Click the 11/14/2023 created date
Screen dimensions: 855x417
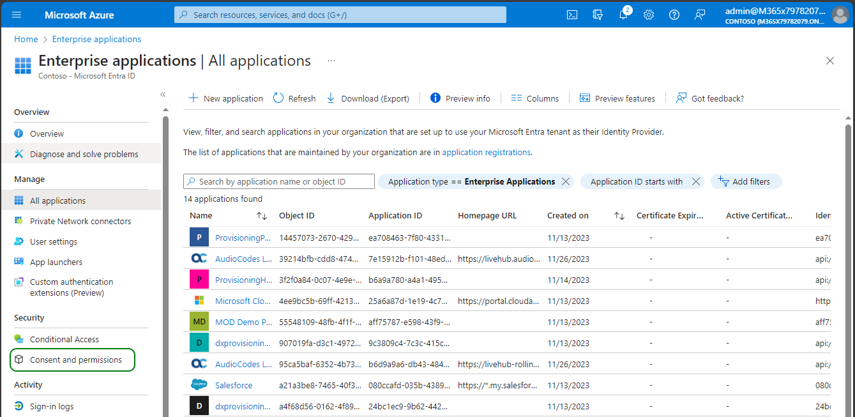tap(568, 280)
